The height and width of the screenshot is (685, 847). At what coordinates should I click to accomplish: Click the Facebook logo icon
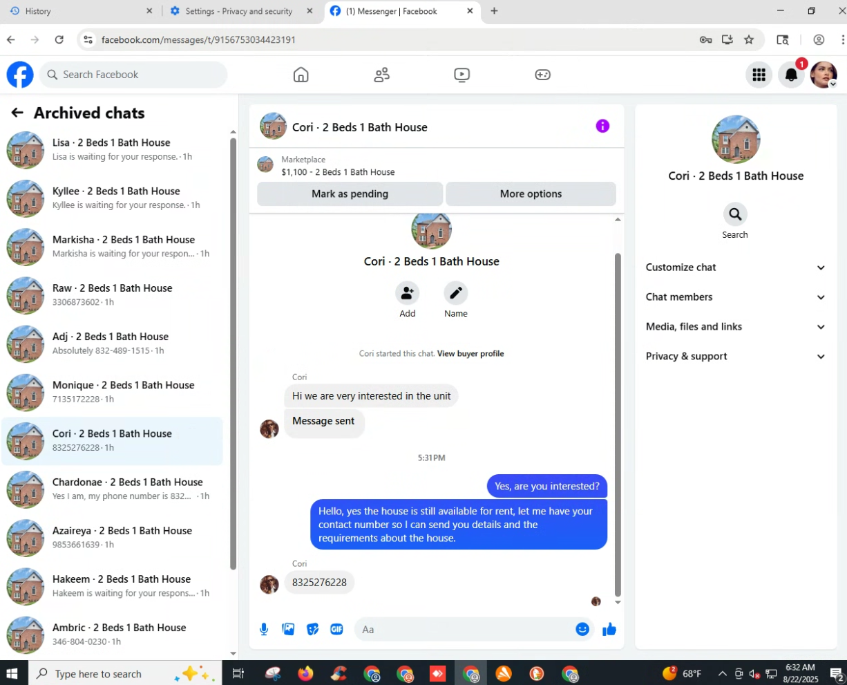click(x=20, y=75)
